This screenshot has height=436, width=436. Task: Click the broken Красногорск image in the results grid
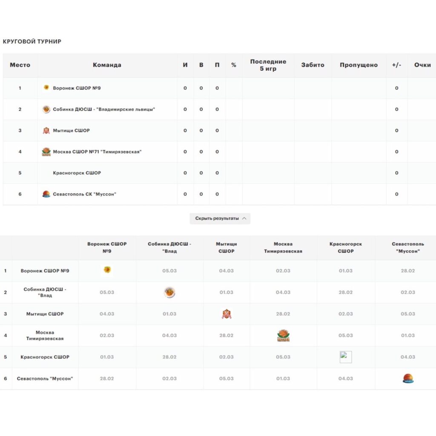point(346,357)
